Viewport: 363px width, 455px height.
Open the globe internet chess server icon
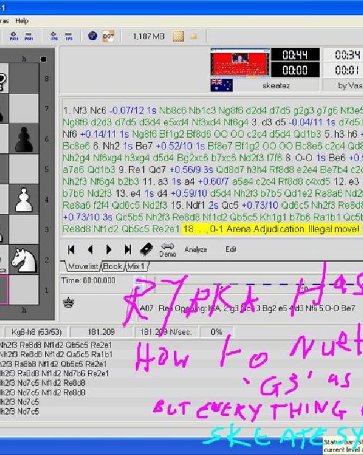click(x=93, y=36)
